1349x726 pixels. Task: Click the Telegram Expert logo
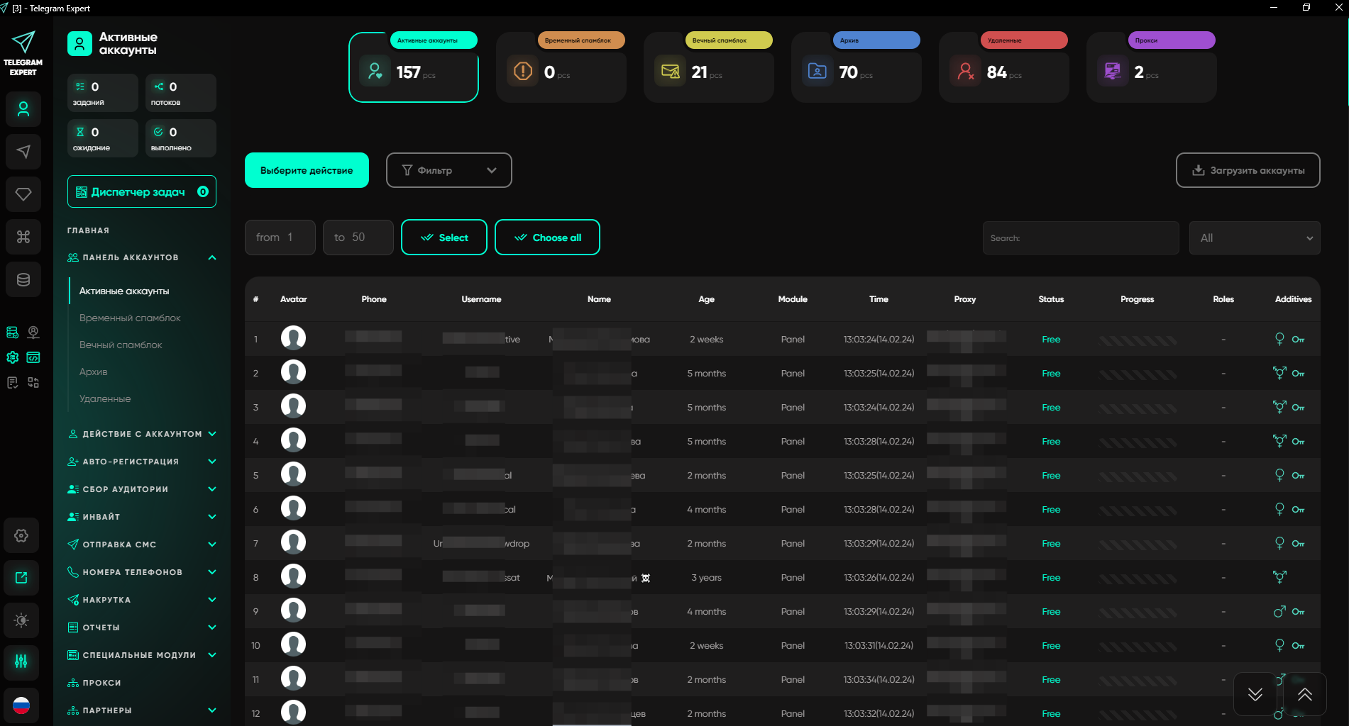[23, 53]
